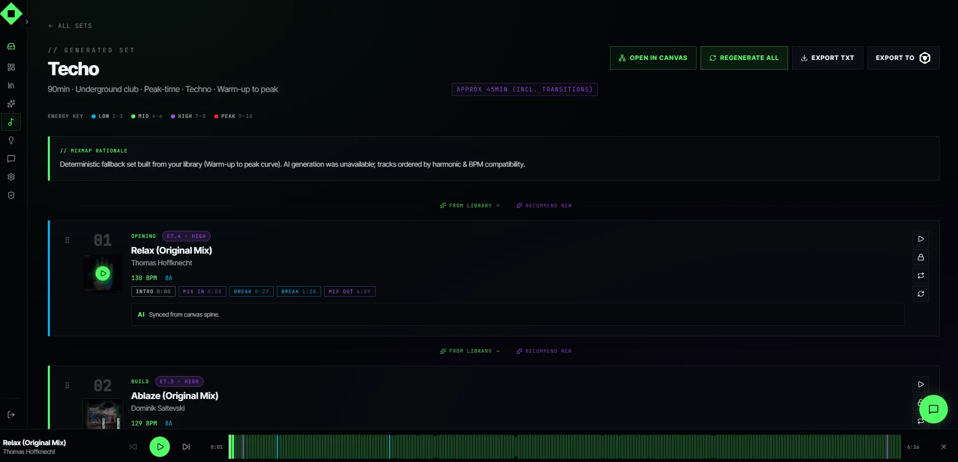
Task: Expand the sidebar with the chevron arrow
Action: pyautogui.click(x=27, y=22)
